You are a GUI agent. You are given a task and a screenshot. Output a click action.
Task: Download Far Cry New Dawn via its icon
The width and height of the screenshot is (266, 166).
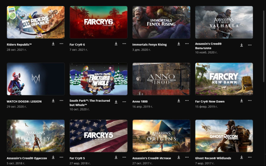tap(241, 100)
